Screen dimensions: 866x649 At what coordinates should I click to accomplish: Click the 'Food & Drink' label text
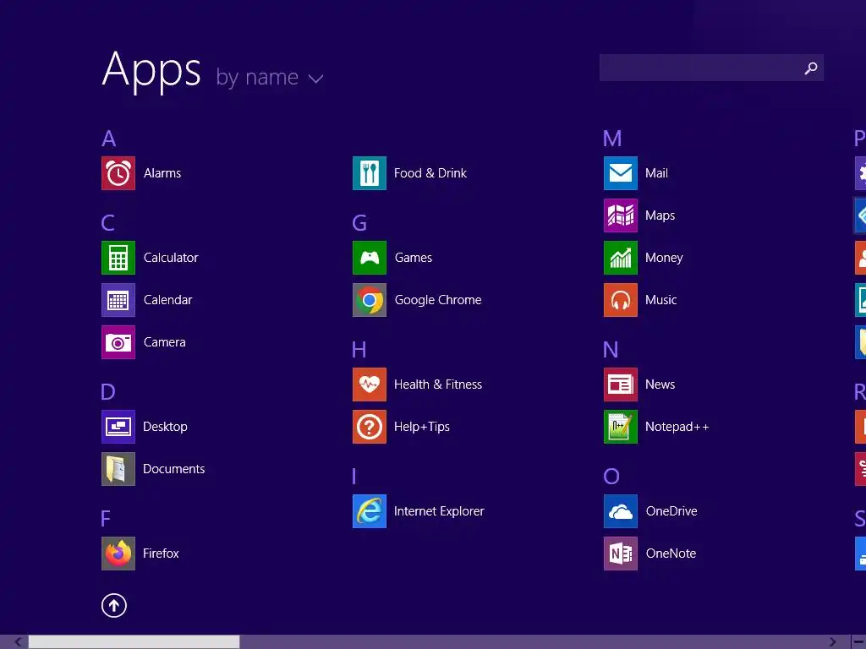430,173
